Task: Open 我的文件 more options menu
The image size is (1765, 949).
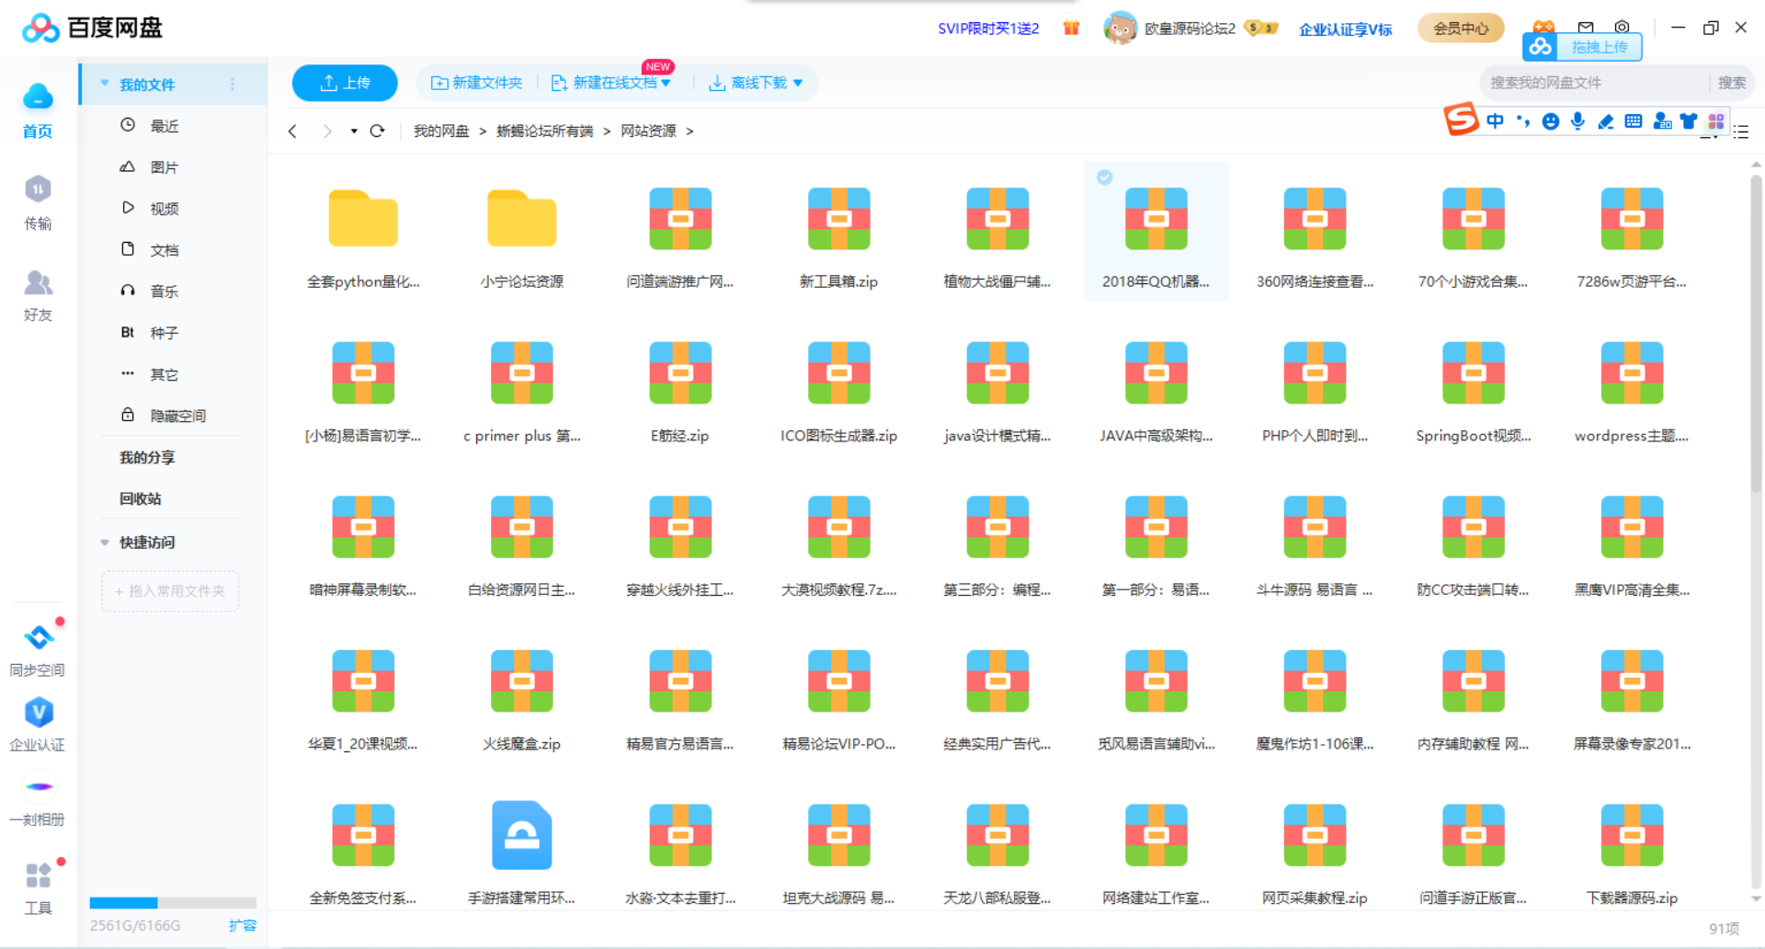Action: [x=233, y=85]
